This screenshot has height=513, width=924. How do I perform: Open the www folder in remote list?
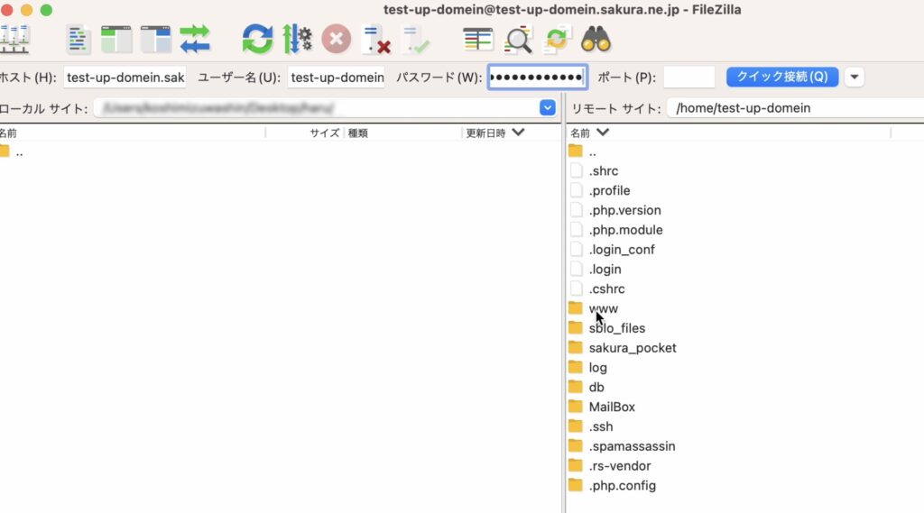(603, 308)
